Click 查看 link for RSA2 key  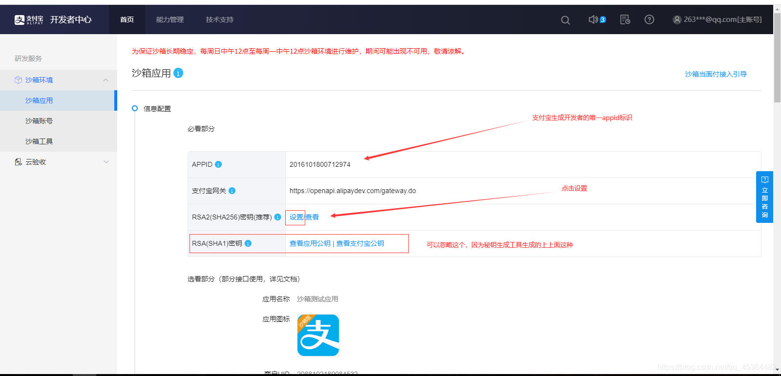[312, 217]
